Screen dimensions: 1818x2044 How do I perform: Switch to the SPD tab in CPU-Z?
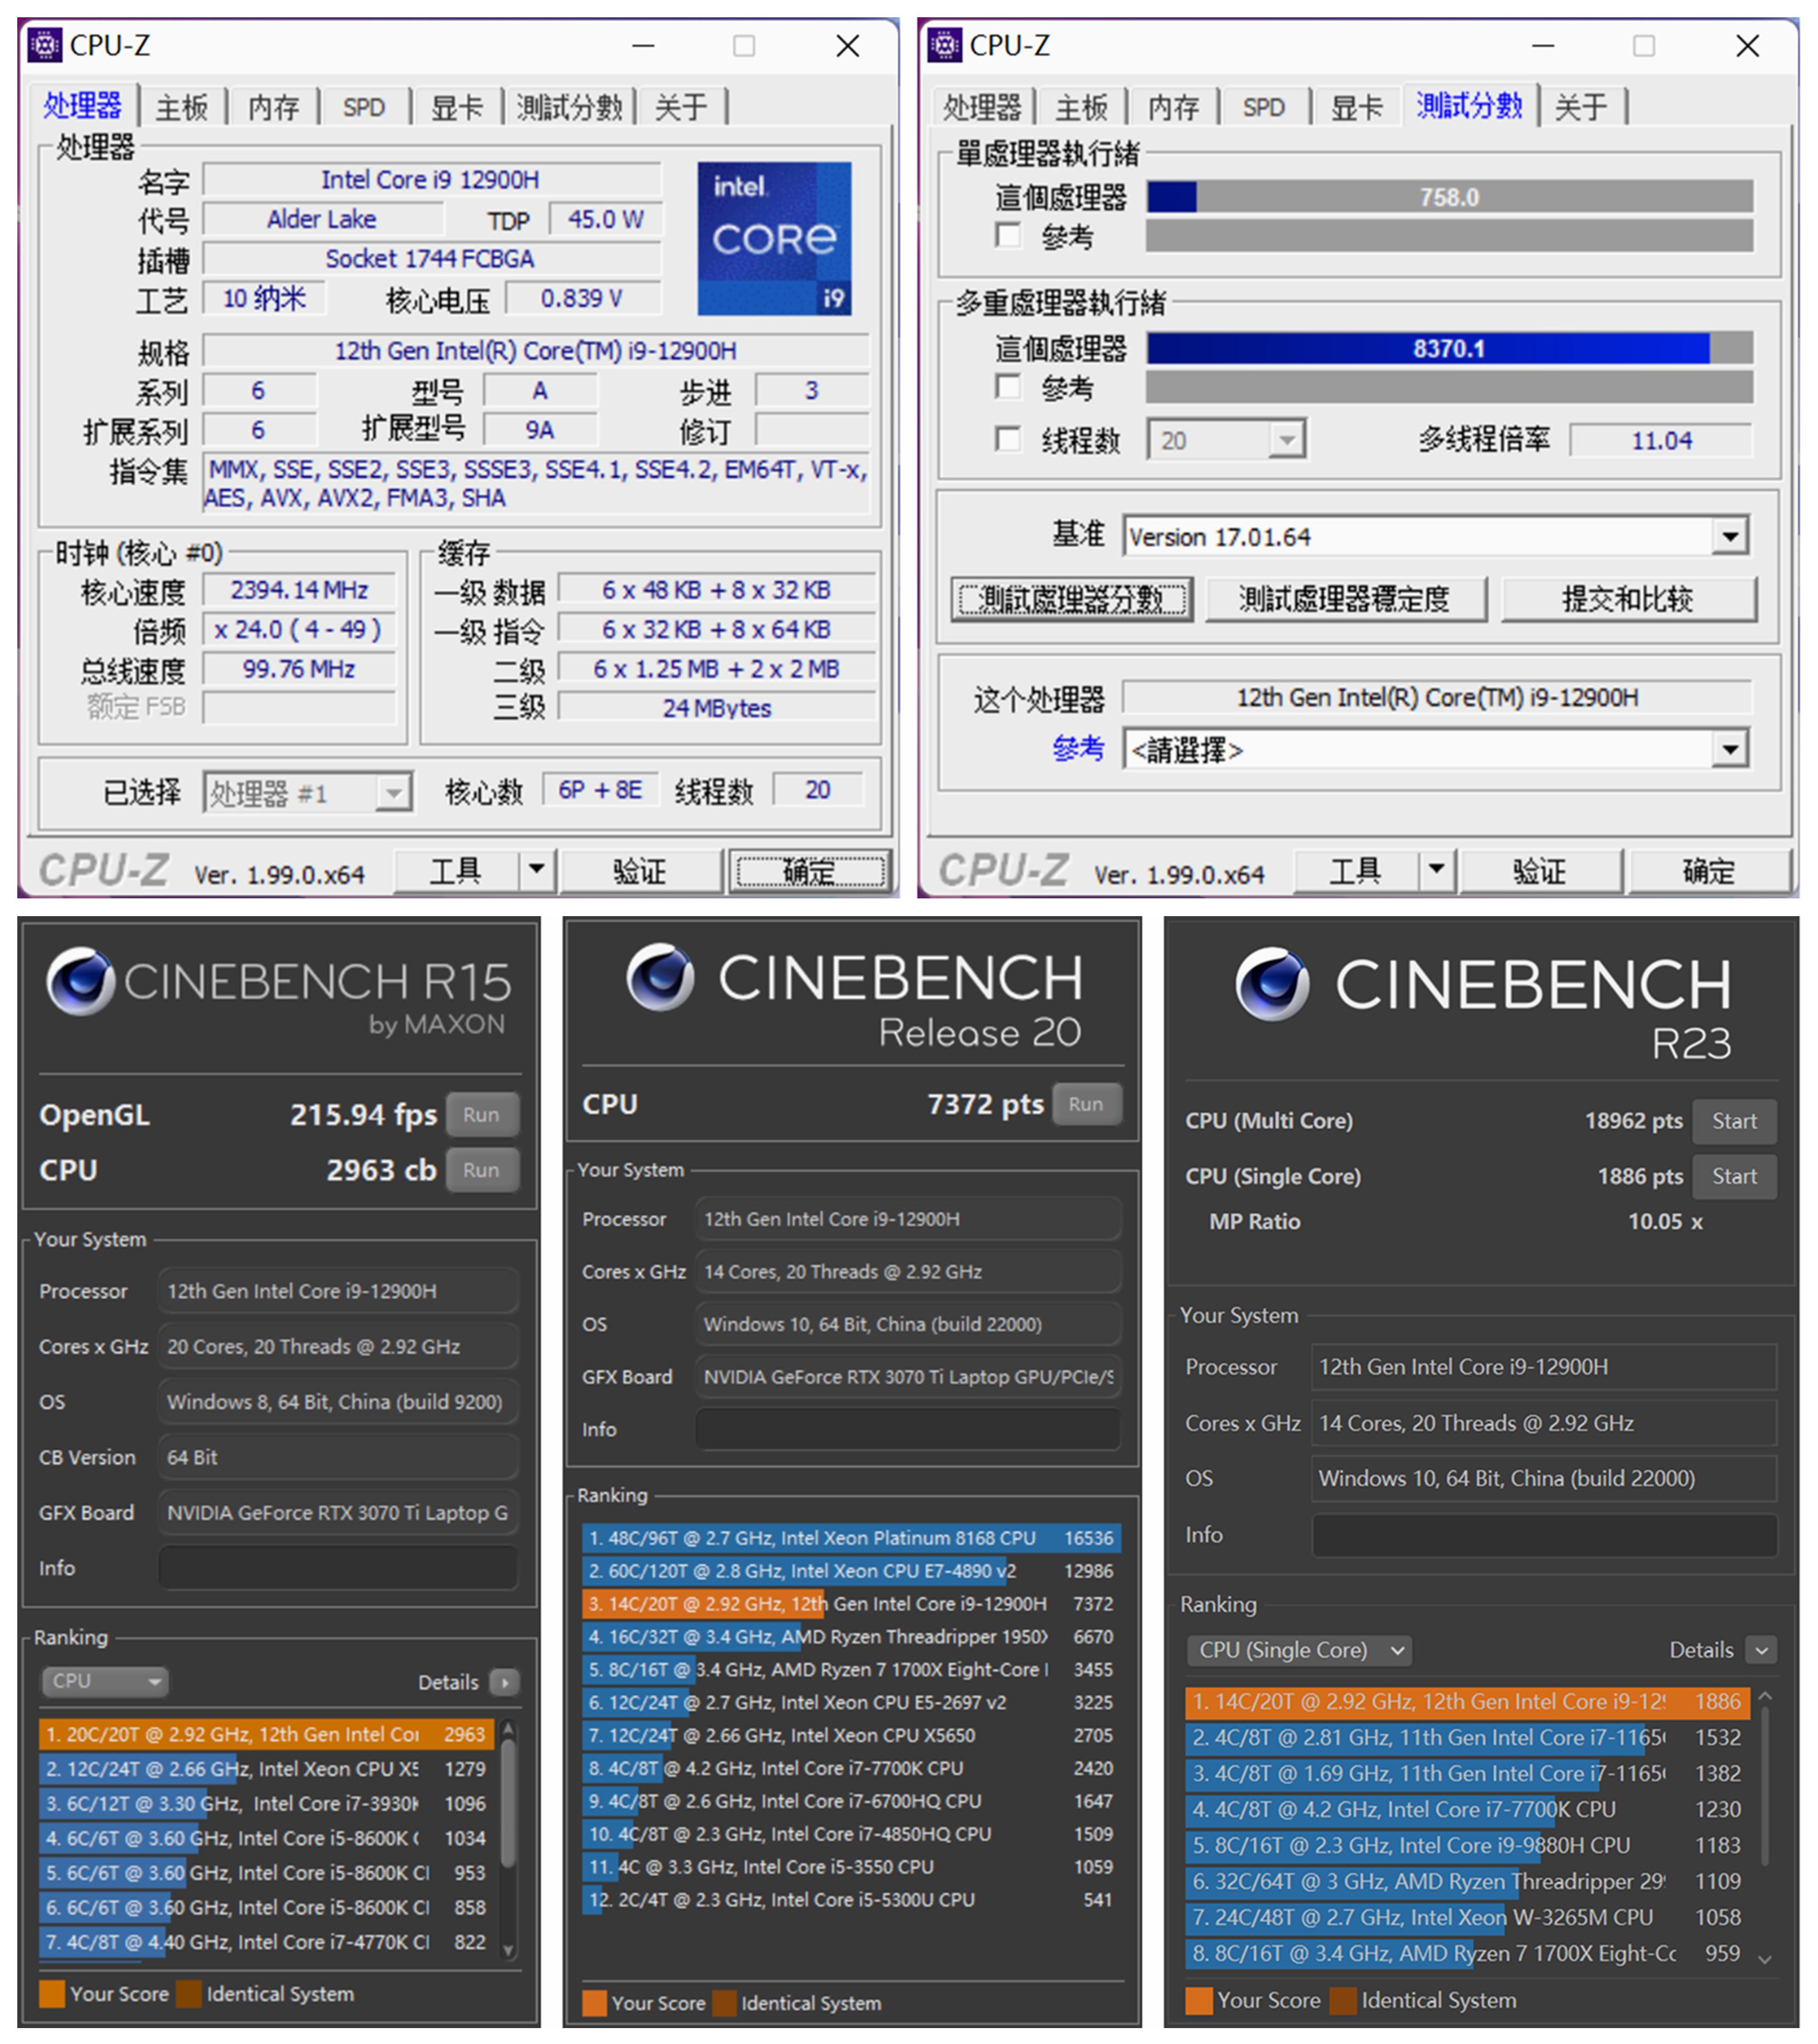point(364,107)
